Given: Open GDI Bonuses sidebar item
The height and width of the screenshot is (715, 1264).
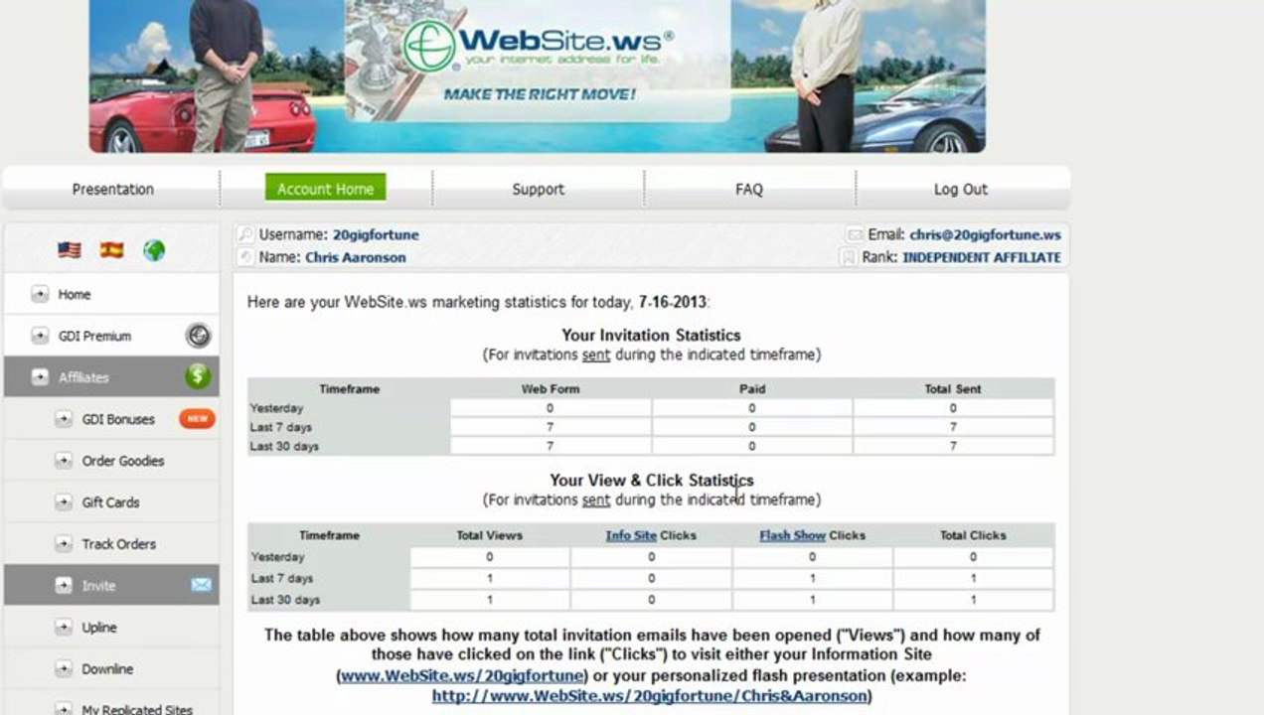Looking at the screenshot, I should (x=118, y=419).
